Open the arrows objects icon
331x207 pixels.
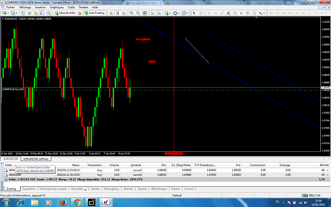[x=261, y=13]
